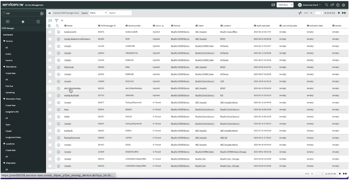Go to the next page arrow at top

click(339, 13)
